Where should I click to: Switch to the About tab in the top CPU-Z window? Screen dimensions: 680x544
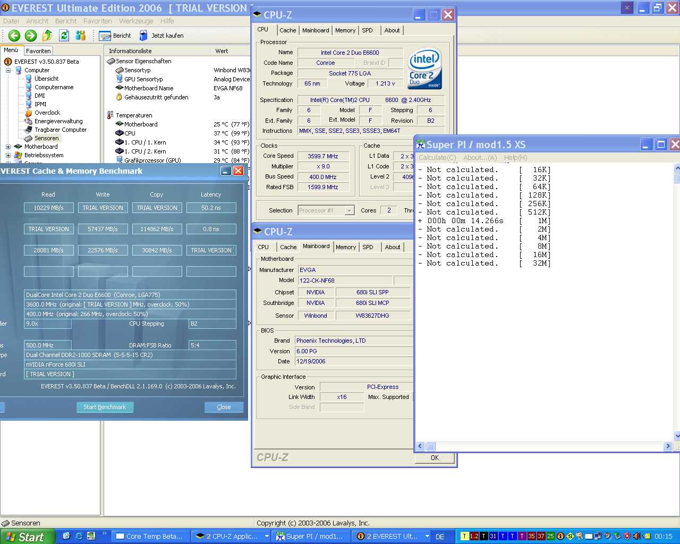[392, 30]
